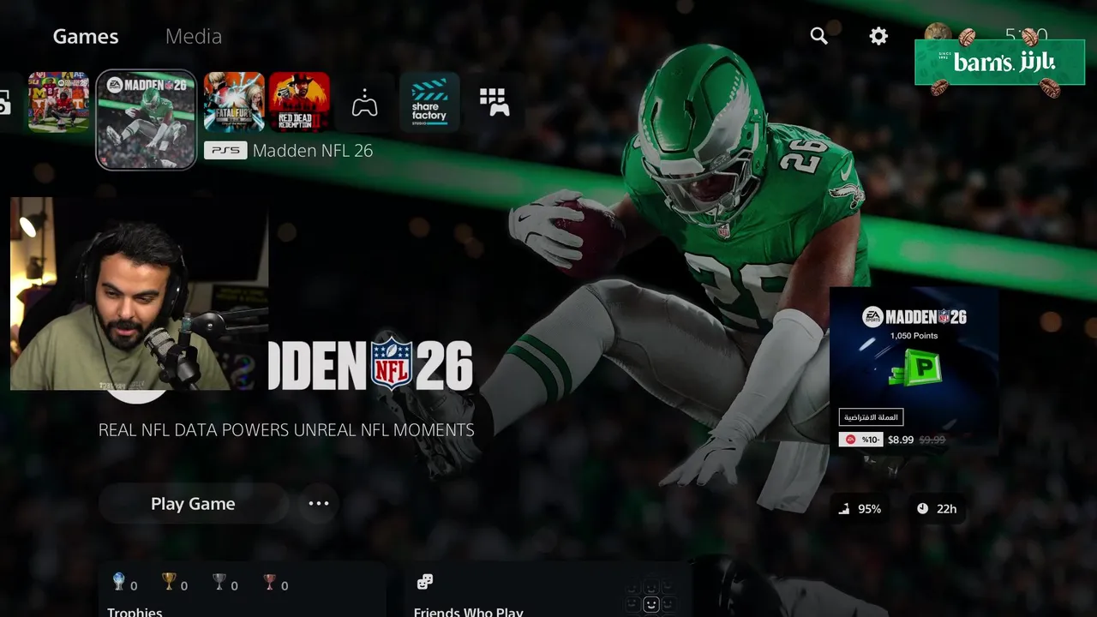Switch to the Media tab

(194, 37)
